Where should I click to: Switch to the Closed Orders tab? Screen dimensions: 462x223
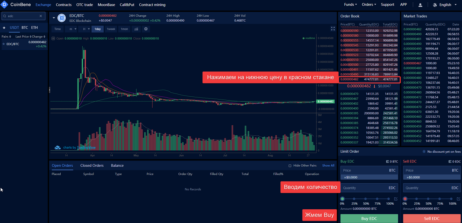click(x=92, y=166)
